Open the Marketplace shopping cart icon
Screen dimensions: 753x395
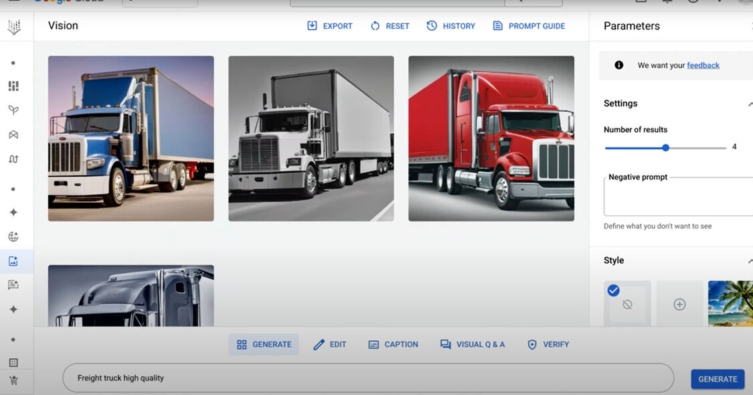13,380
